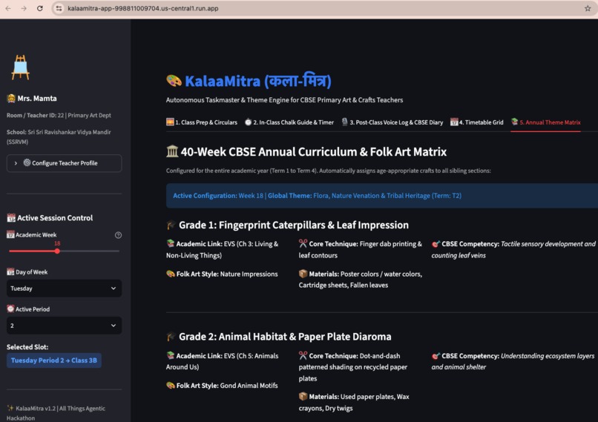
Task: Click the calendar icon beside Day of Week
Action: [x=10, y=271]
